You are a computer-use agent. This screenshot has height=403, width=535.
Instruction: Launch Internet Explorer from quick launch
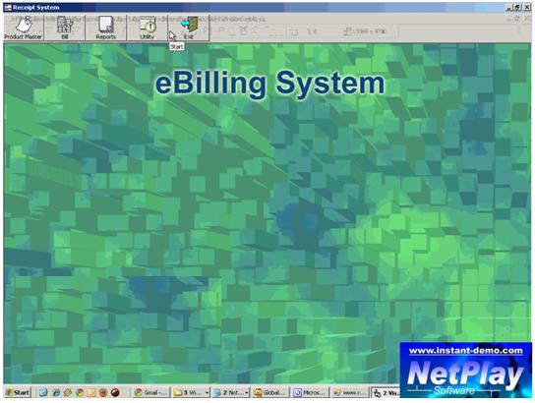56,392
